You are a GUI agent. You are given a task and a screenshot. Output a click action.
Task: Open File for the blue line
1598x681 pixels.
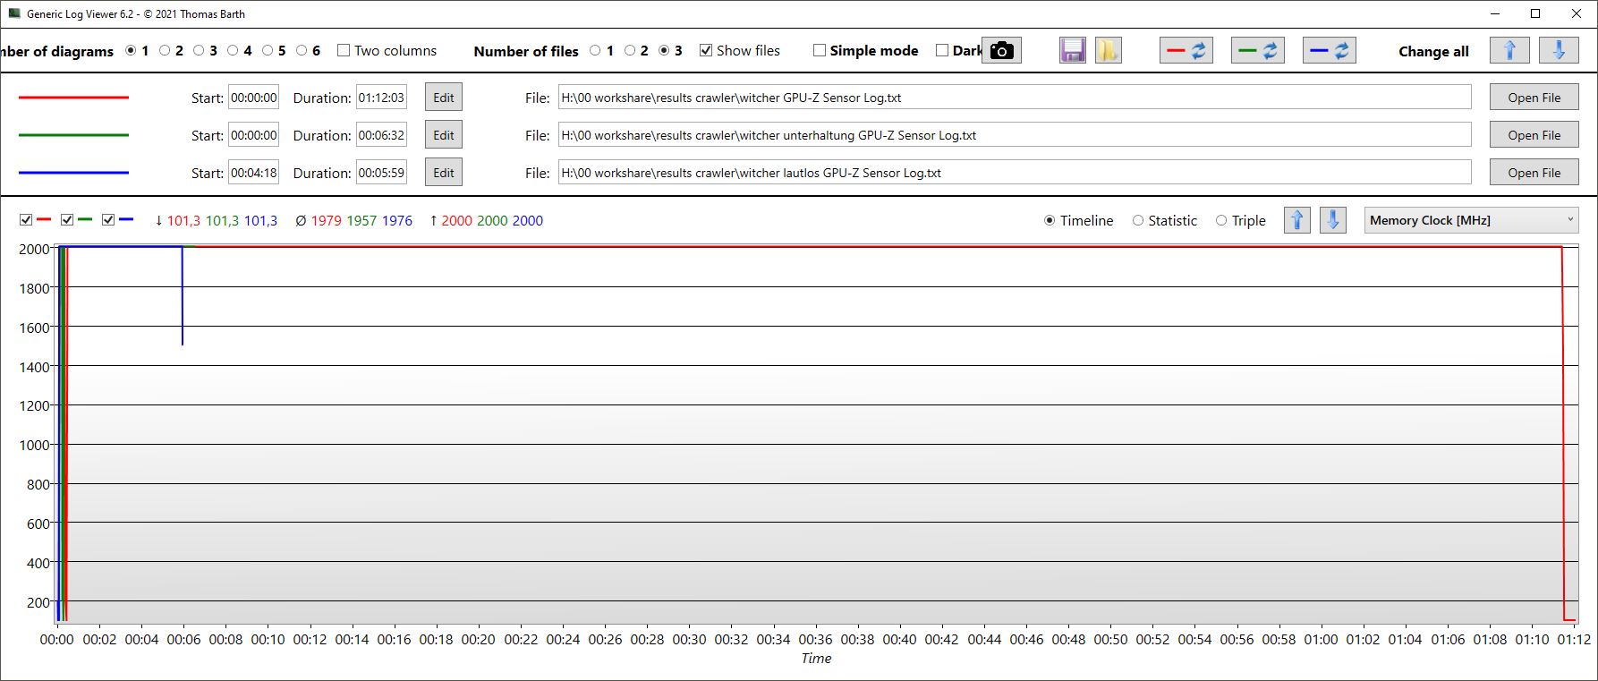(1534, 173)
